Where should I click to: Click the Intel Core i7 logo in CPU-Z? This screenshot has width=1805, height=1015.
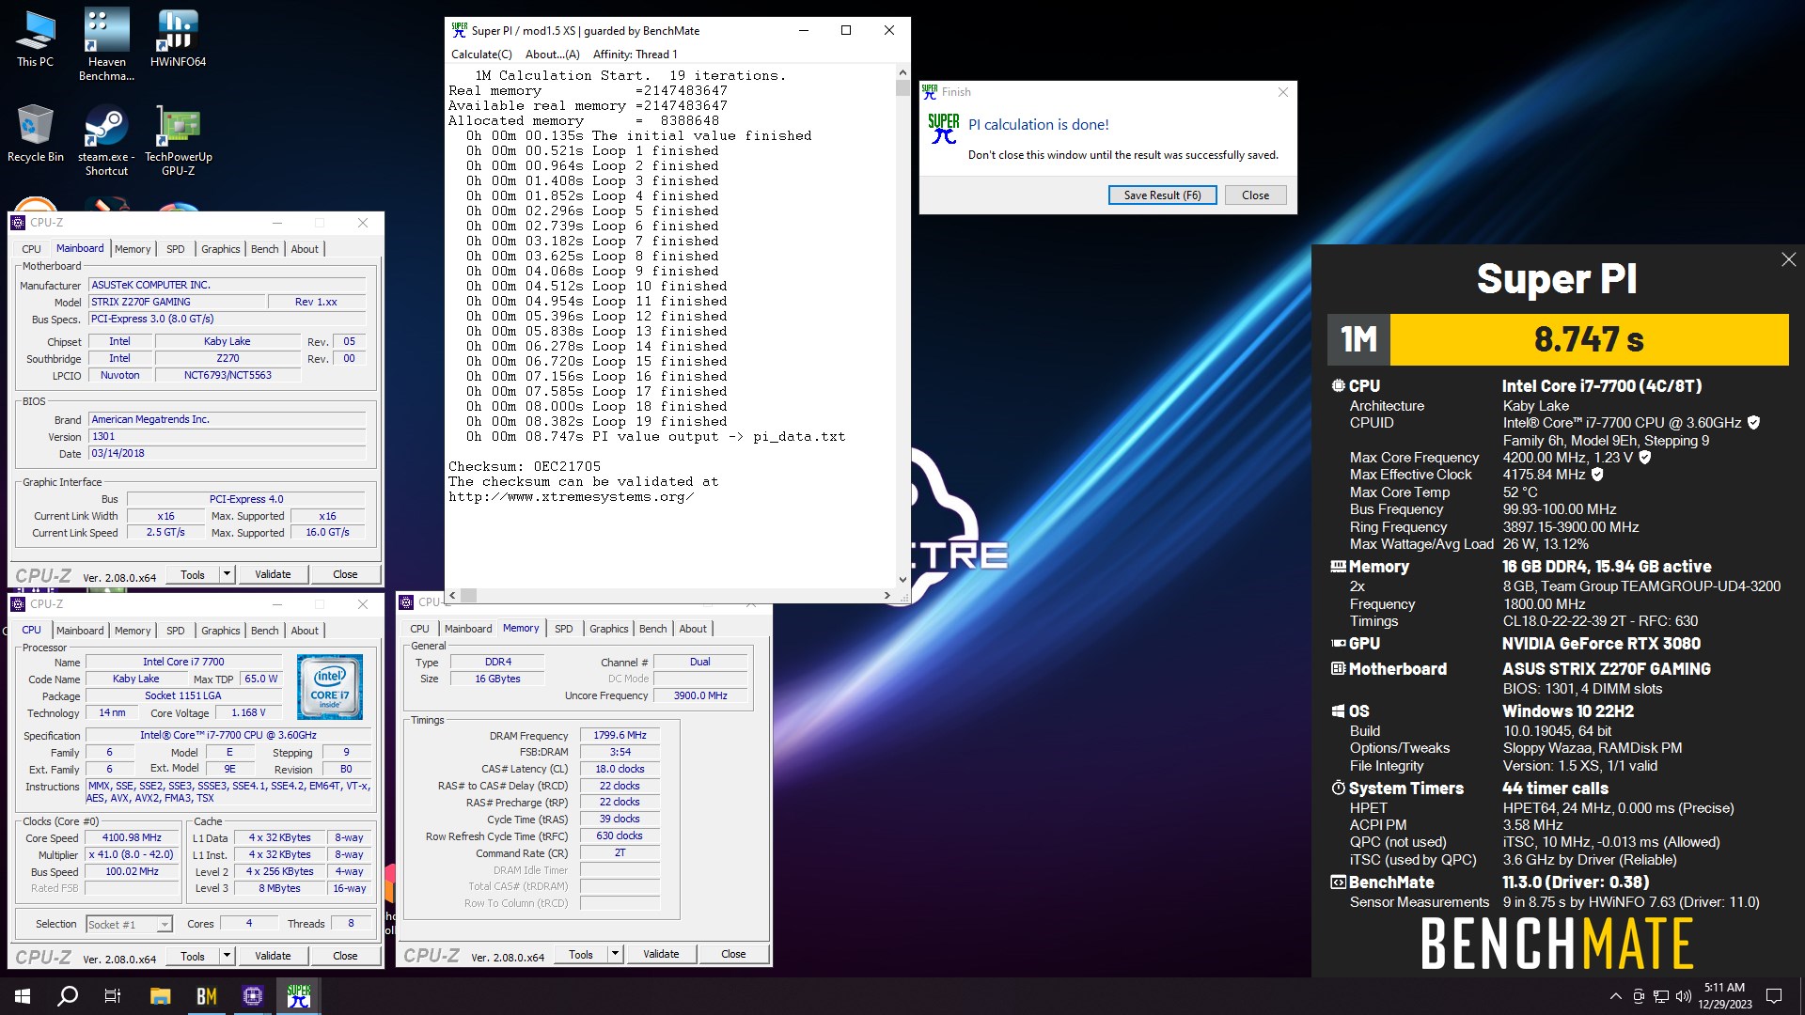pos(330,687)
